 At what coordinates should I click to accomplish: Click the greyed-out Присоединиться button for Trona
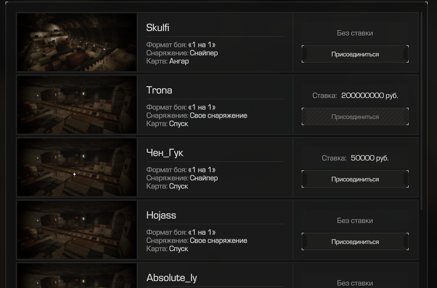[355, 117]
